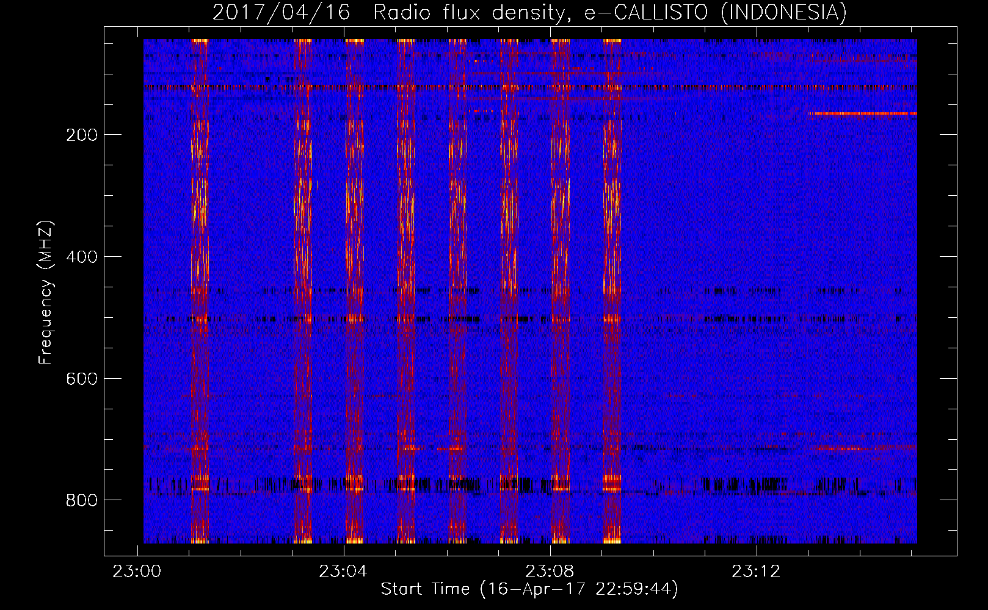The height and width of the screenshot is (610, 988).
Task: Click the '23:12' time tick label
Action: point(756,571)
